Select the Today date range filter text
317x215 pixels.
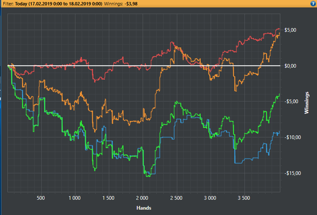[58, 4]
